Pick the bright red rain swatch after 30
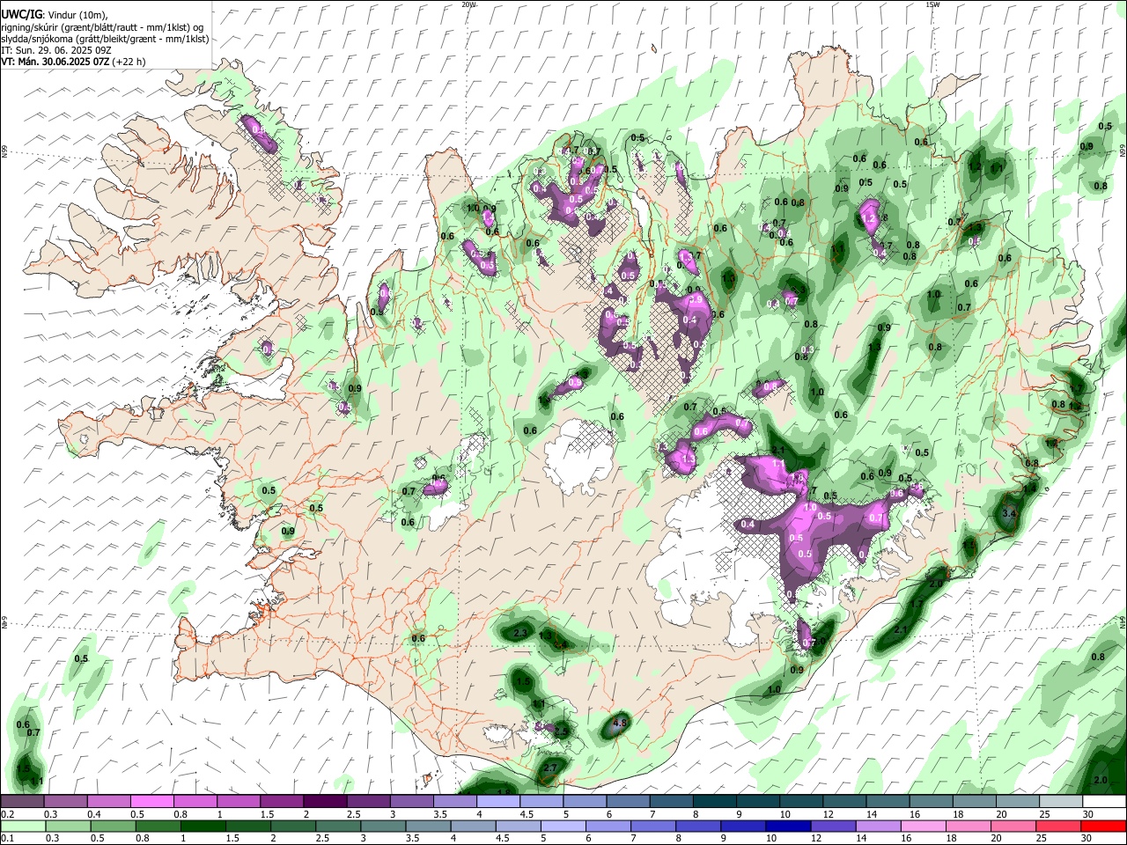This screenshot has height=845, width=1127. point(1103,826)
